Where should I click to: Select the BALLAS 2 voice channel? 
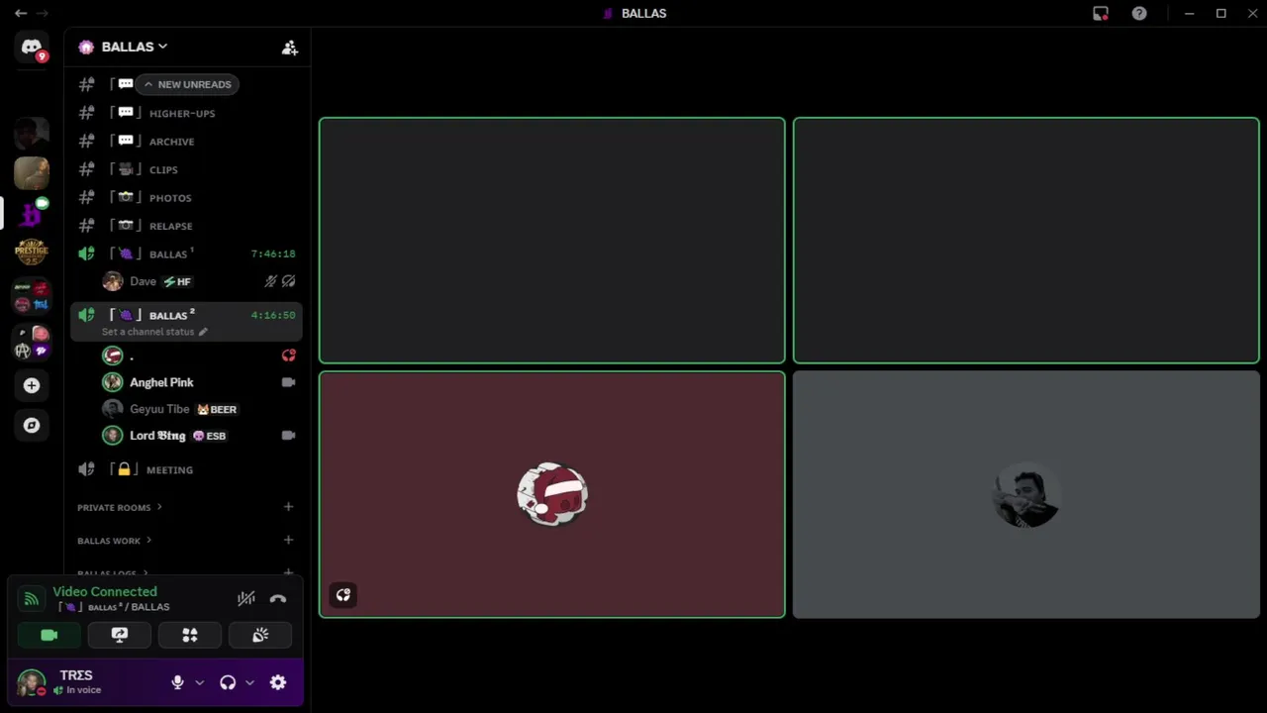(x=186, y=322)
